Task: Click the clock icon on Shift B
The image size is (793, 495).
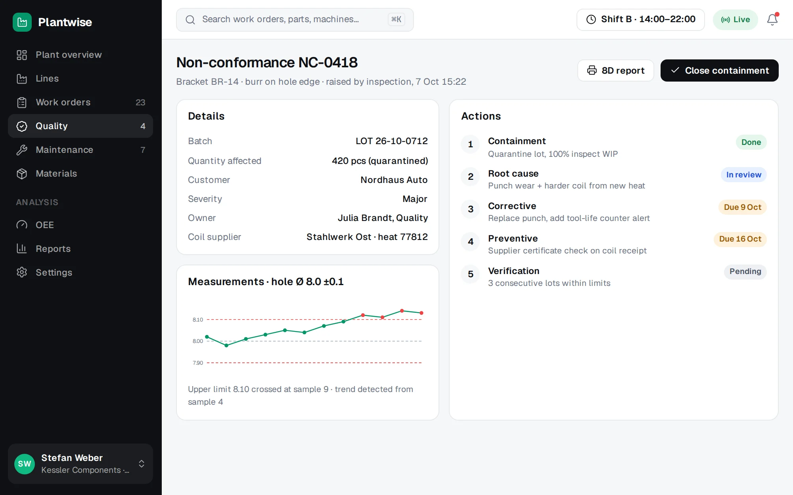Action: [591, 19]
